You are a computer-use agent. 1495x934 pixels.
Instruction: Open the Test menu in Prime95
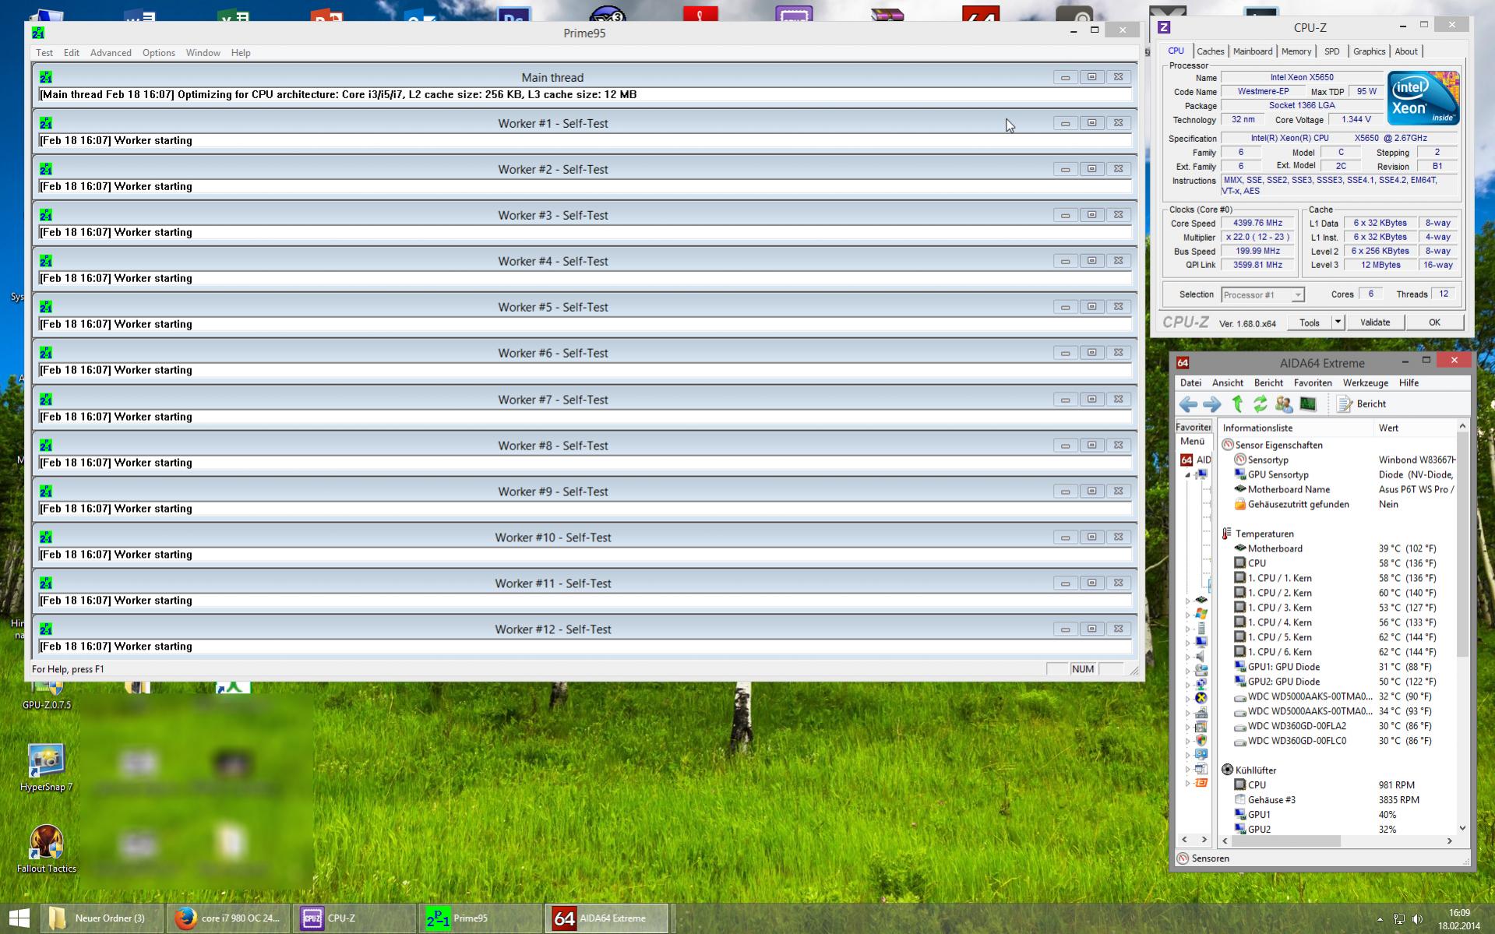click(44, 53)
